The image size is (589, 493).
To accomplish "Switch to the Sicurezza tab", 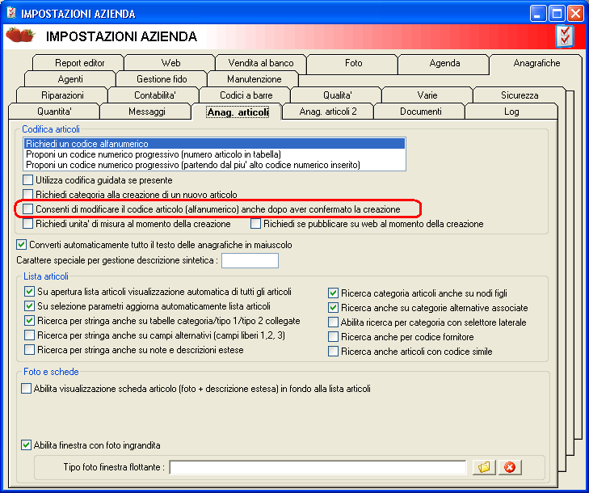I will click(x=520, y=95).
